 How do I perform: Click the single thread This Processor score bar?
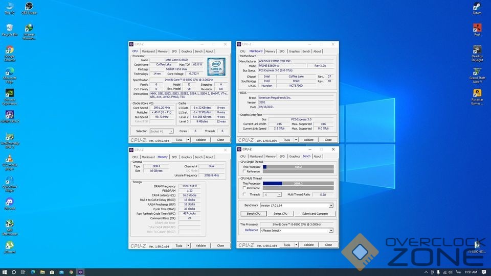pos(298,167)
